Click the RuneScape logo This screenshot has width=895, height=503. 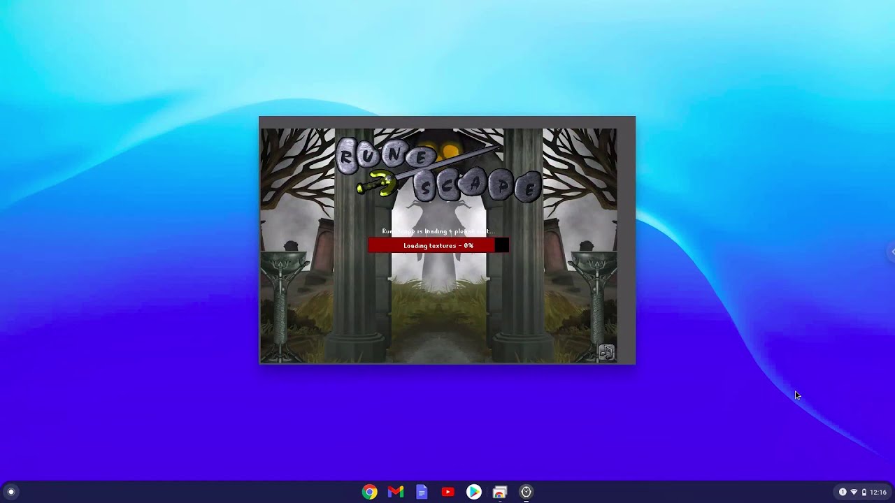point(438,168)
